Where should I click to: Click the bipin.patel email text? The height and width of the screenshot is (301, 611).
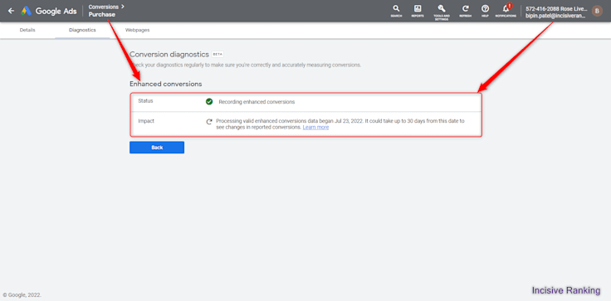click(555, 16)
